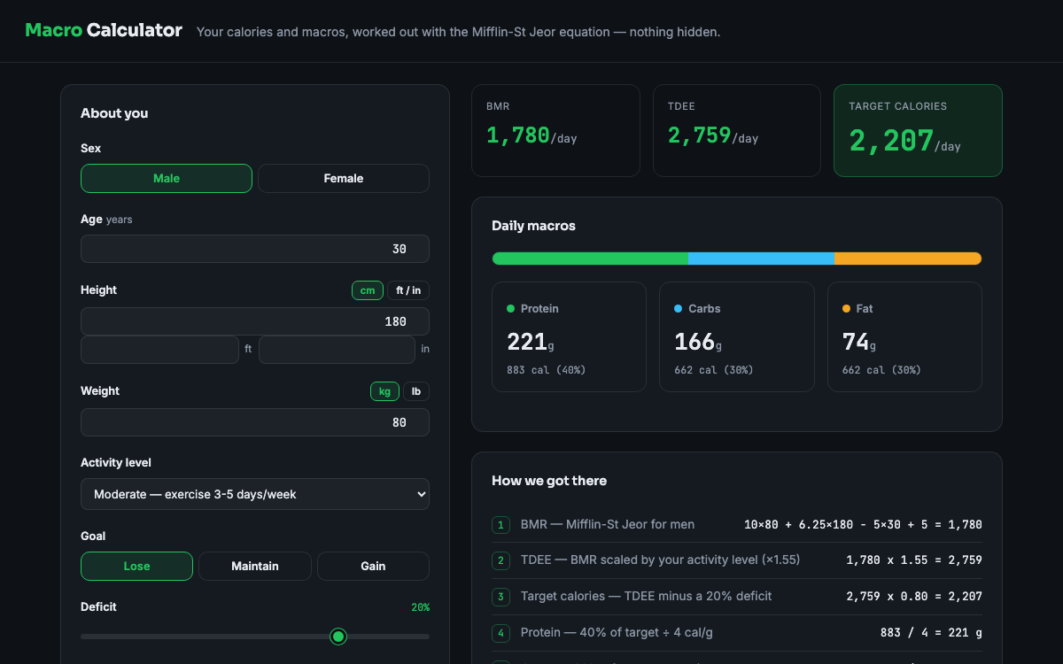Click step 3 number badge

tap(500, 597)
